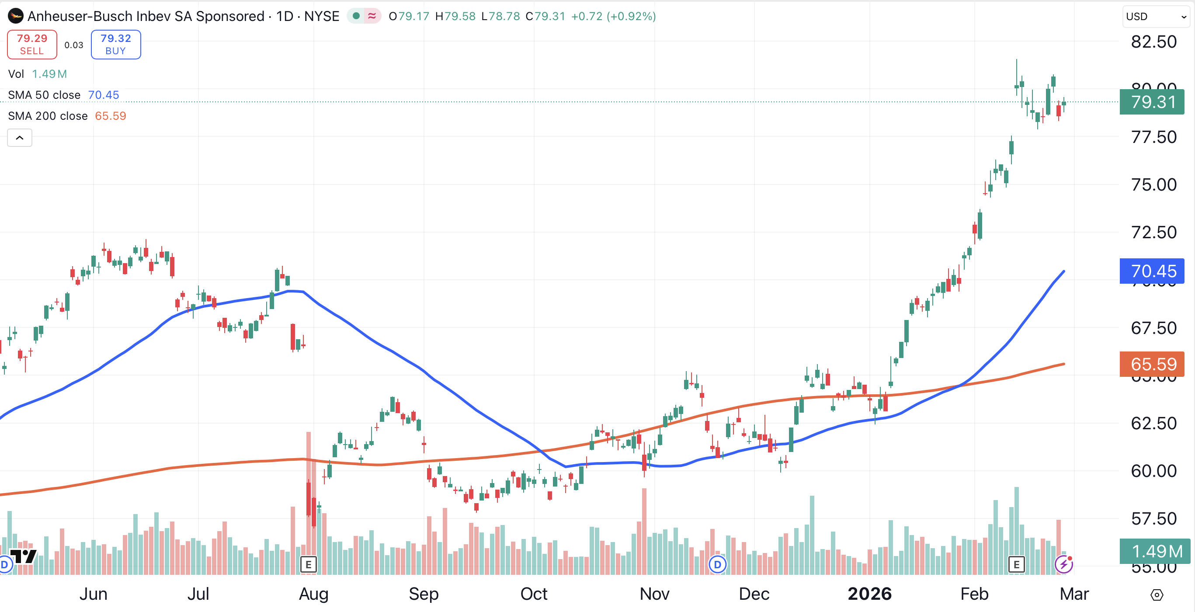The width and height of the screenshot is (1195, 612).
Task: Click the purple lightning event icon
Action: pyautogui.click(x=1063, y=564)
